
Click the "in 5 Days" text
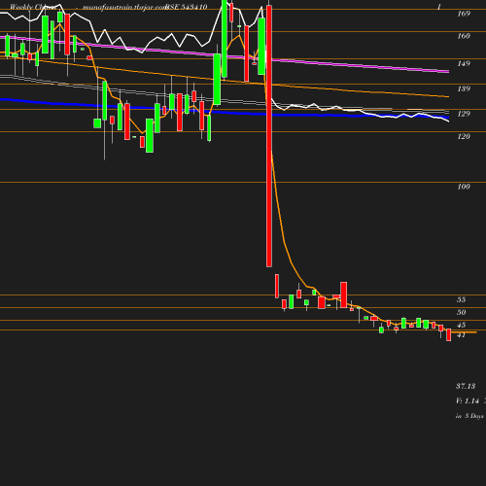point(469,416)
